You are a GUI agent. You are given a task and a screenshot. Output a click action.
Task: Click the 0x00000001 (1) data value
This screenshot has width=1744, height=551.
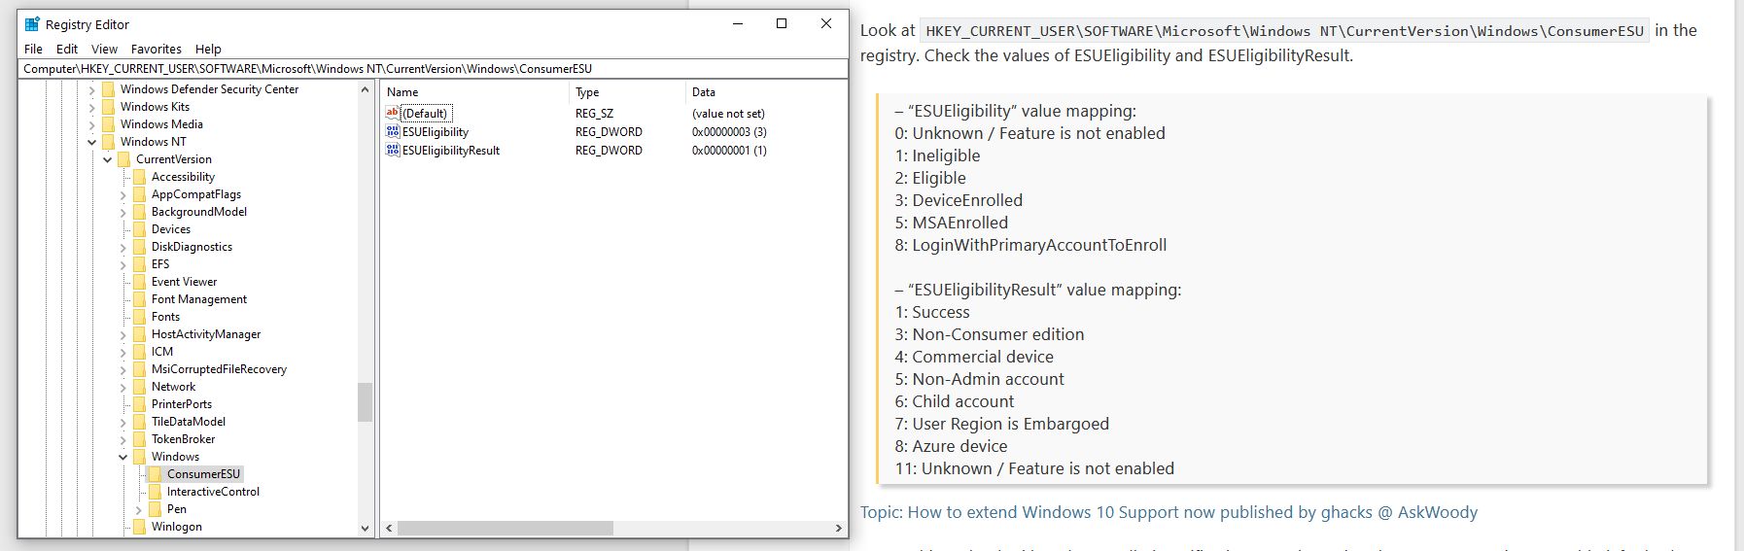(729, 150)
